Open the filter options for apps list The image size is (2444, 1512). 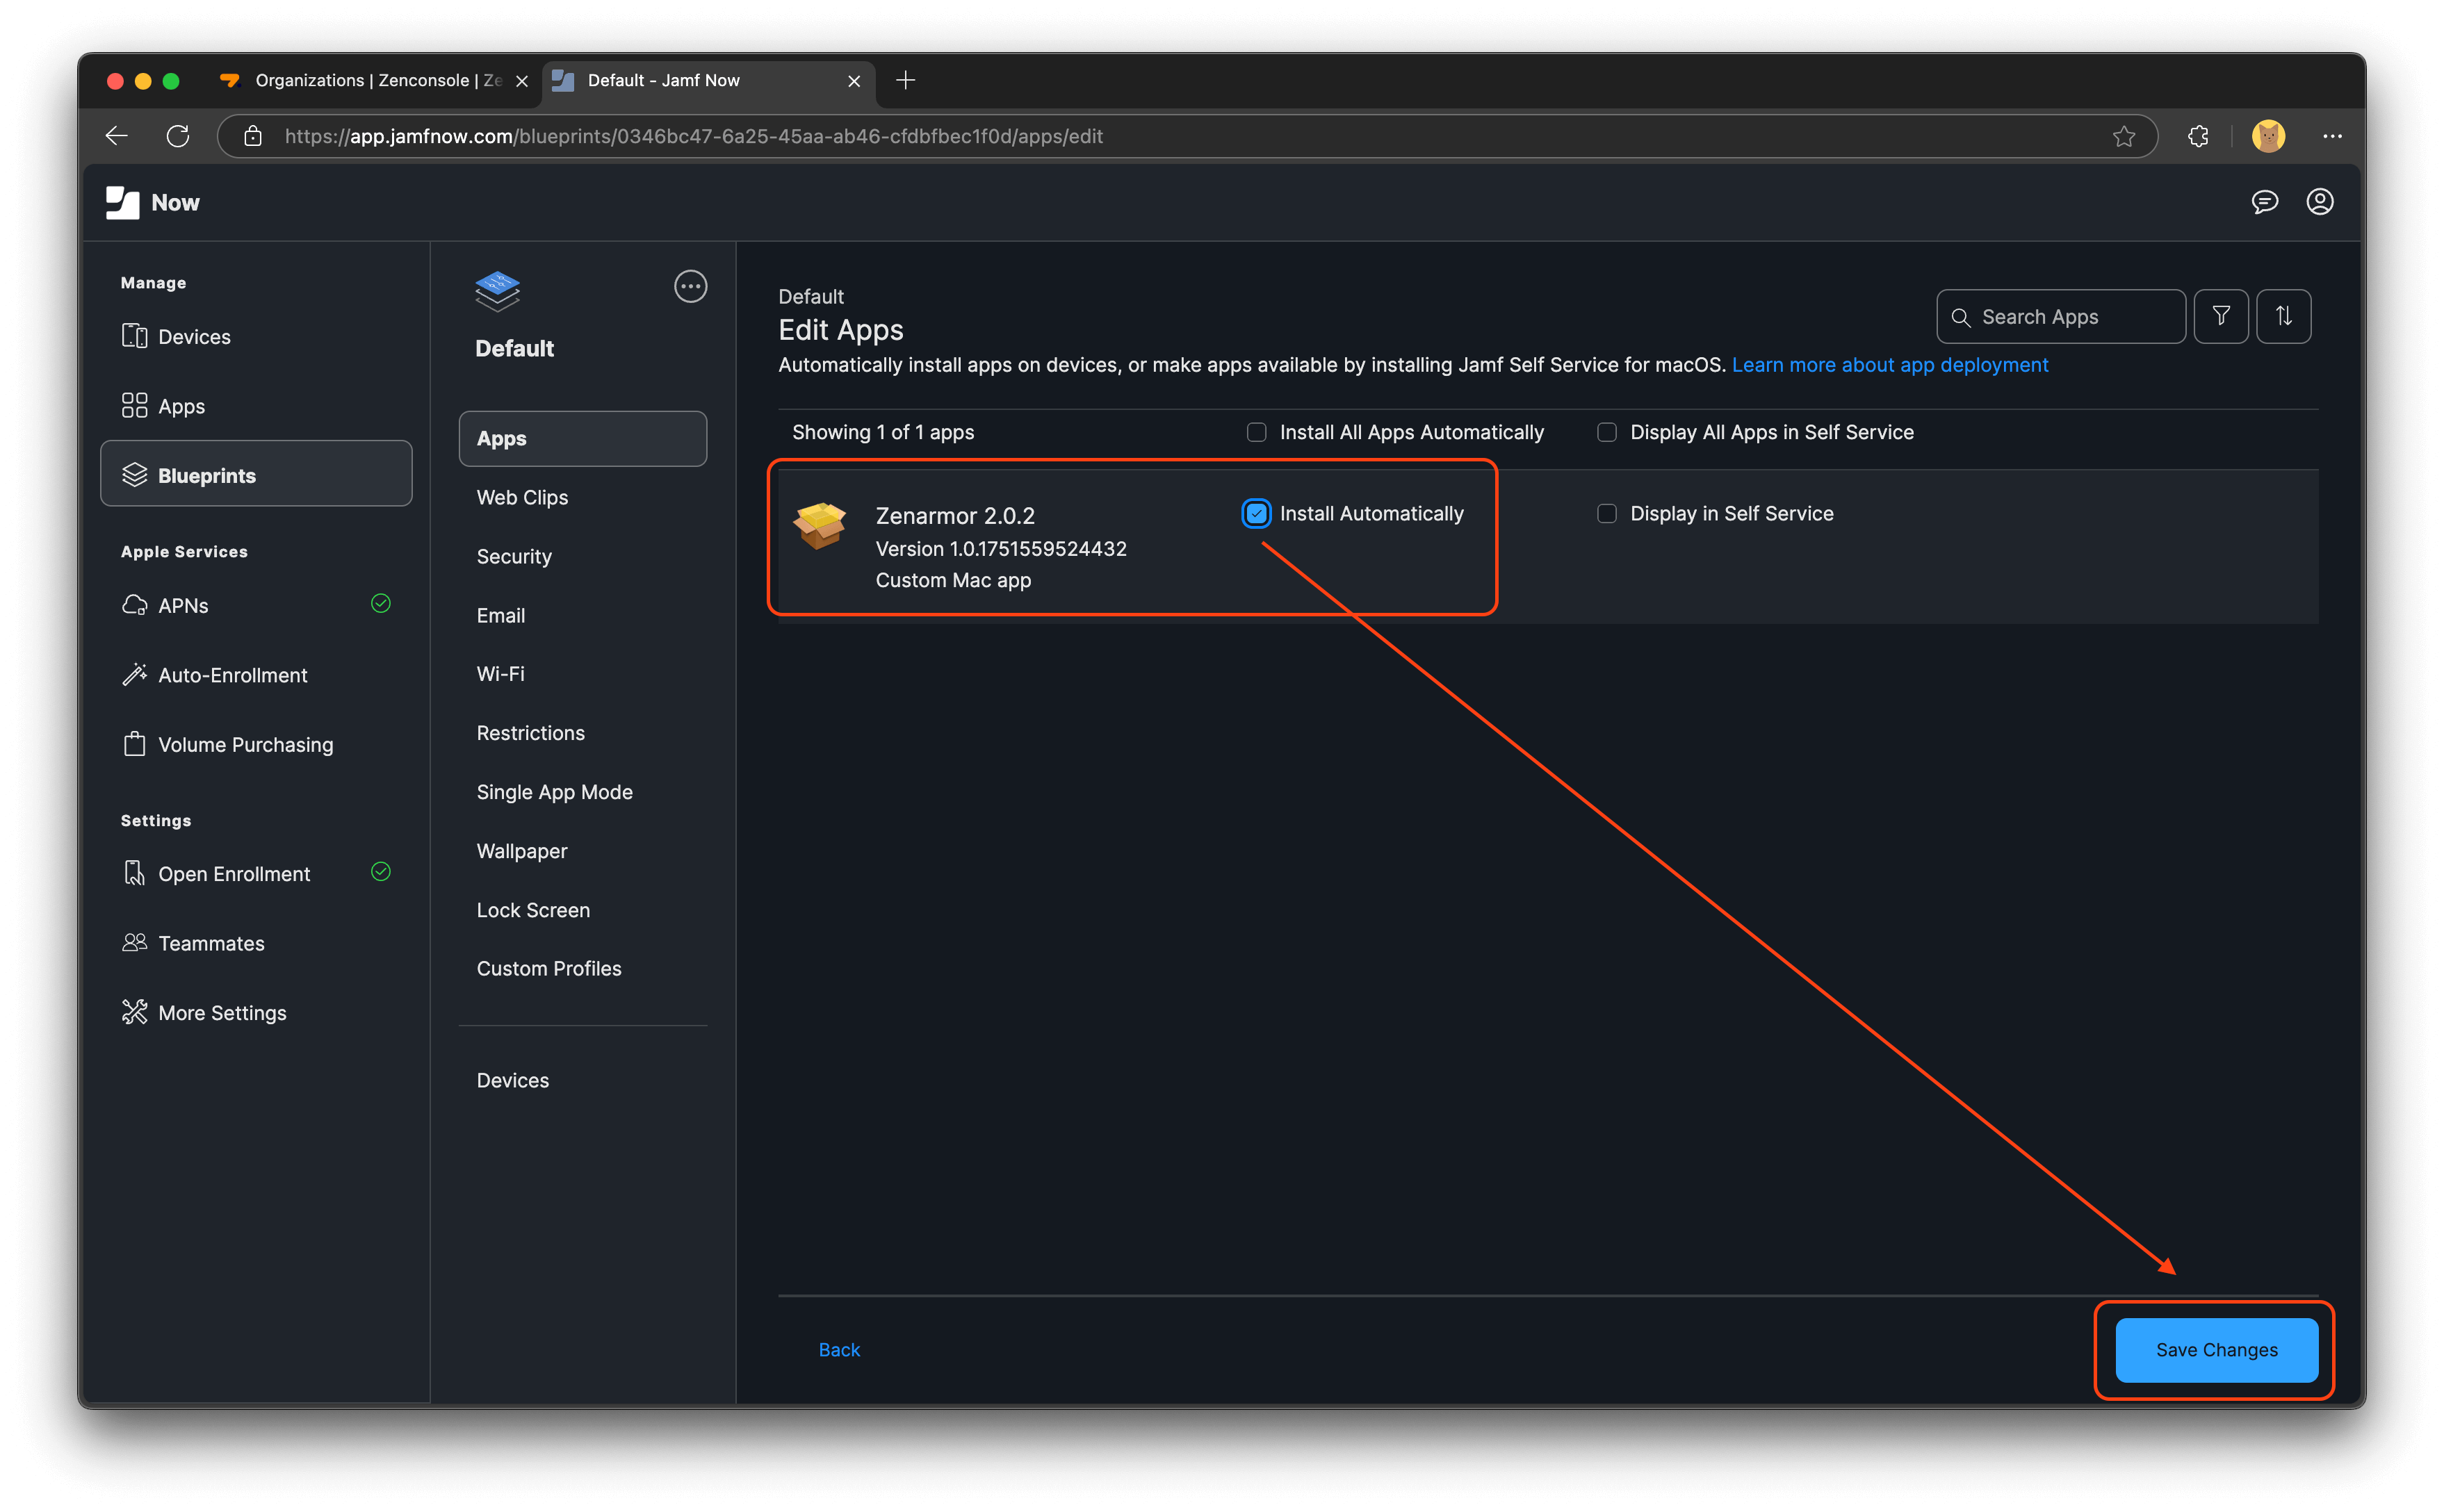point(2221,316)
